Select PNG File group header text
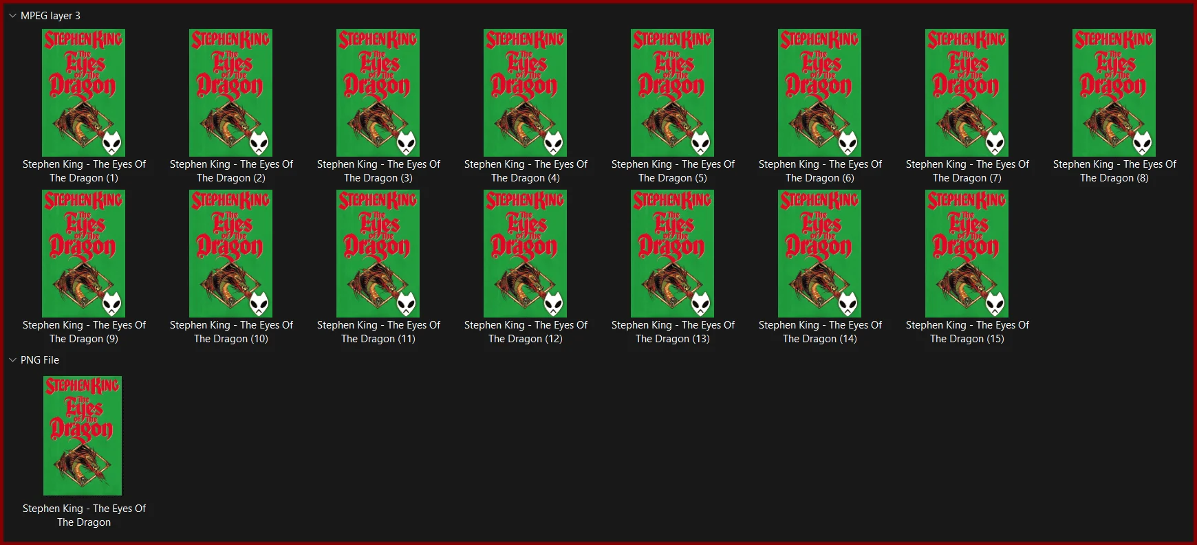Screen dimensions: 1197x545 point(40,359)
